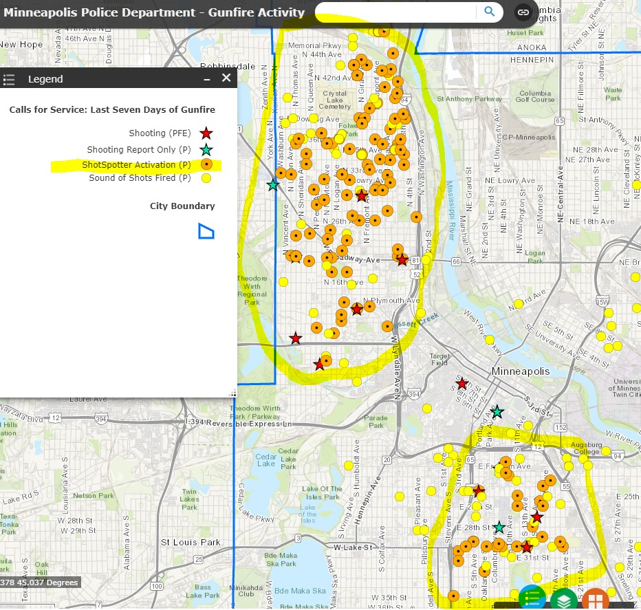
Task: Click the teal star Shooting Report Only symbol
Action: pyautogui.click(x=206, y=150)
